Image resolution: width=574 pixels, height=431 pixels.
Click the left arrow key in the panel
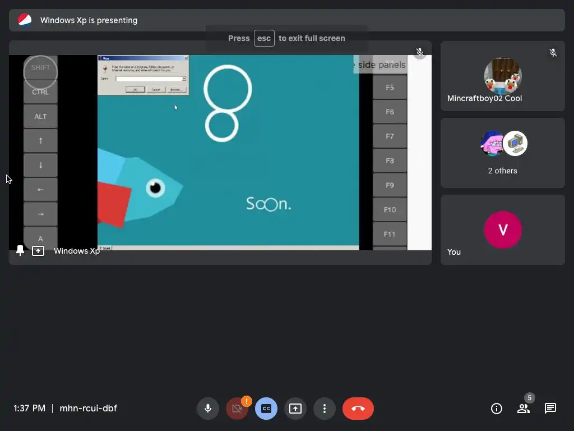pyautogui.click(x=40, y=190)
